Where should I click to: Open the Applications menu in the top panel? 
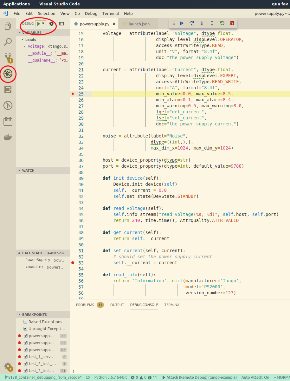point(16,4)
